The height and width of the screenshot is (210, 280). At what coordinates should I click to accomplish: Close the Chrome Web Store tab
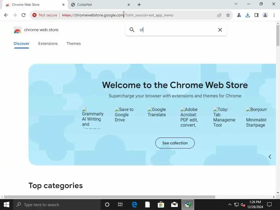pos(63,5)
